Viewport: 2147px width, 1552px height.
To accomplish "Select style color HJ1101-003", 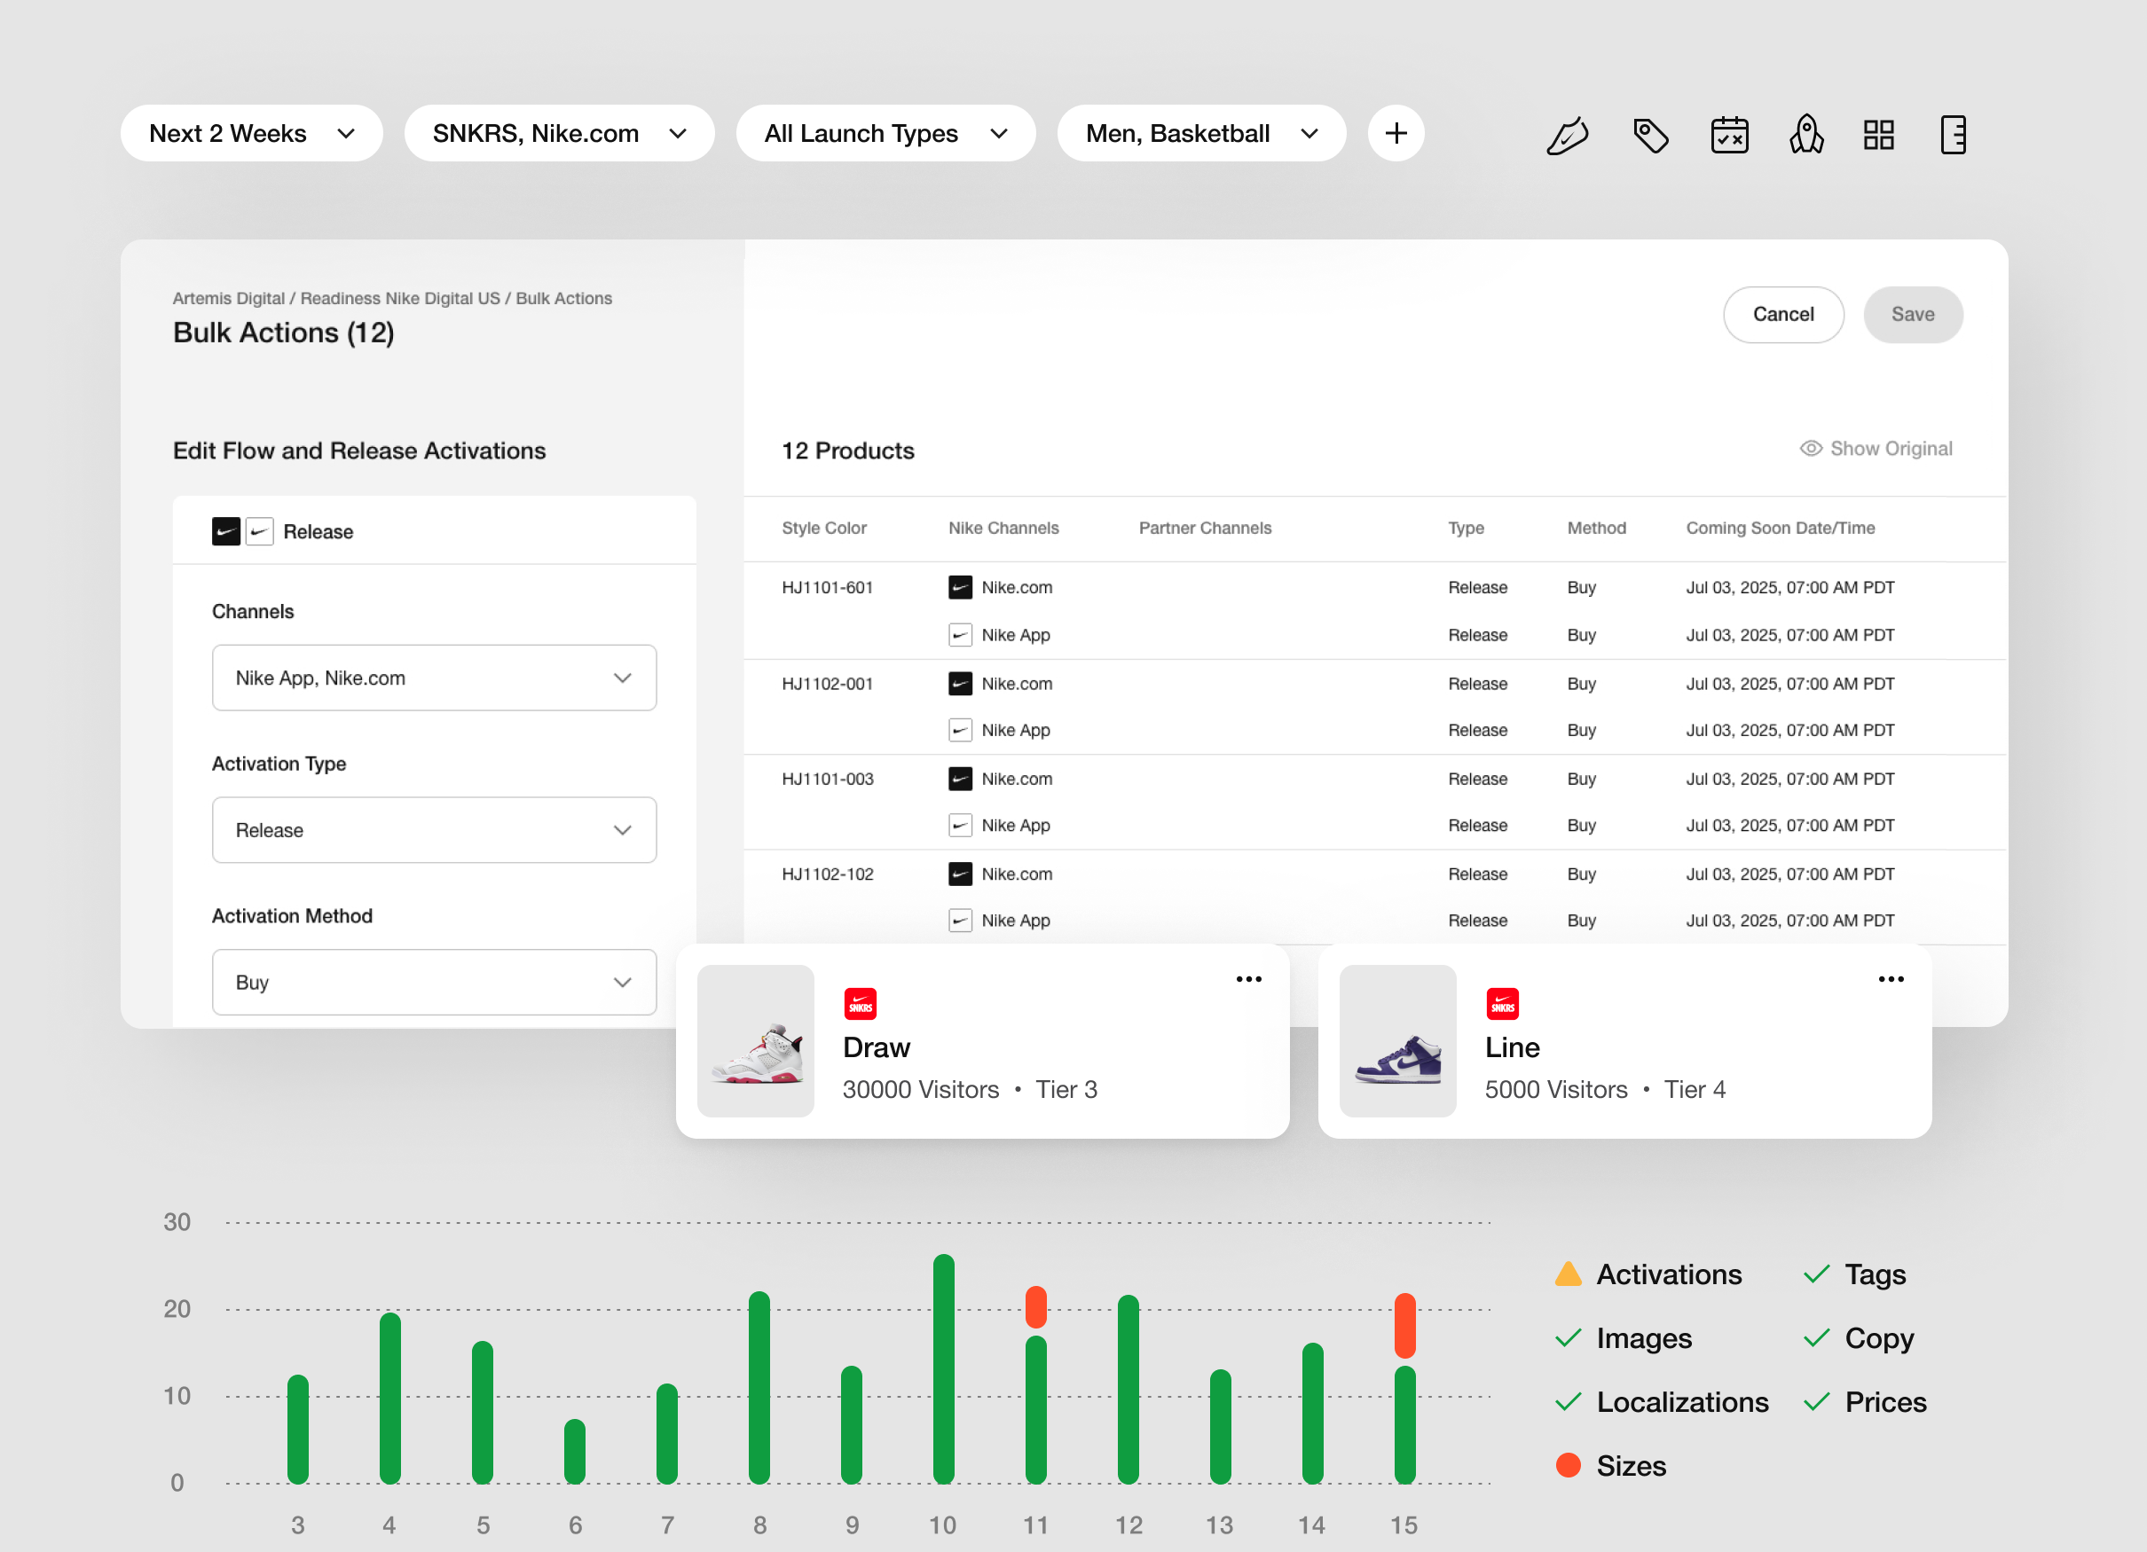I will pyautogui.click(x=827, y=779).
